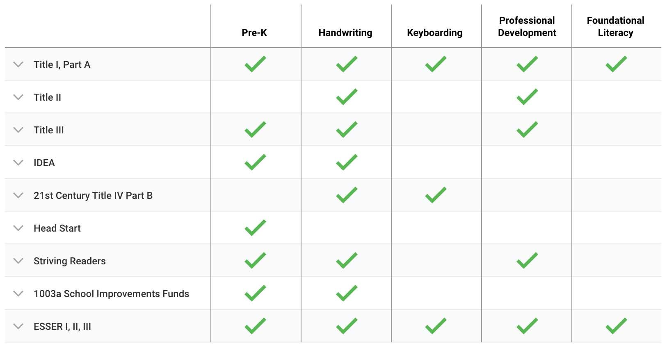
Task: Select the Handwriting column header
Action: point(345,33)
